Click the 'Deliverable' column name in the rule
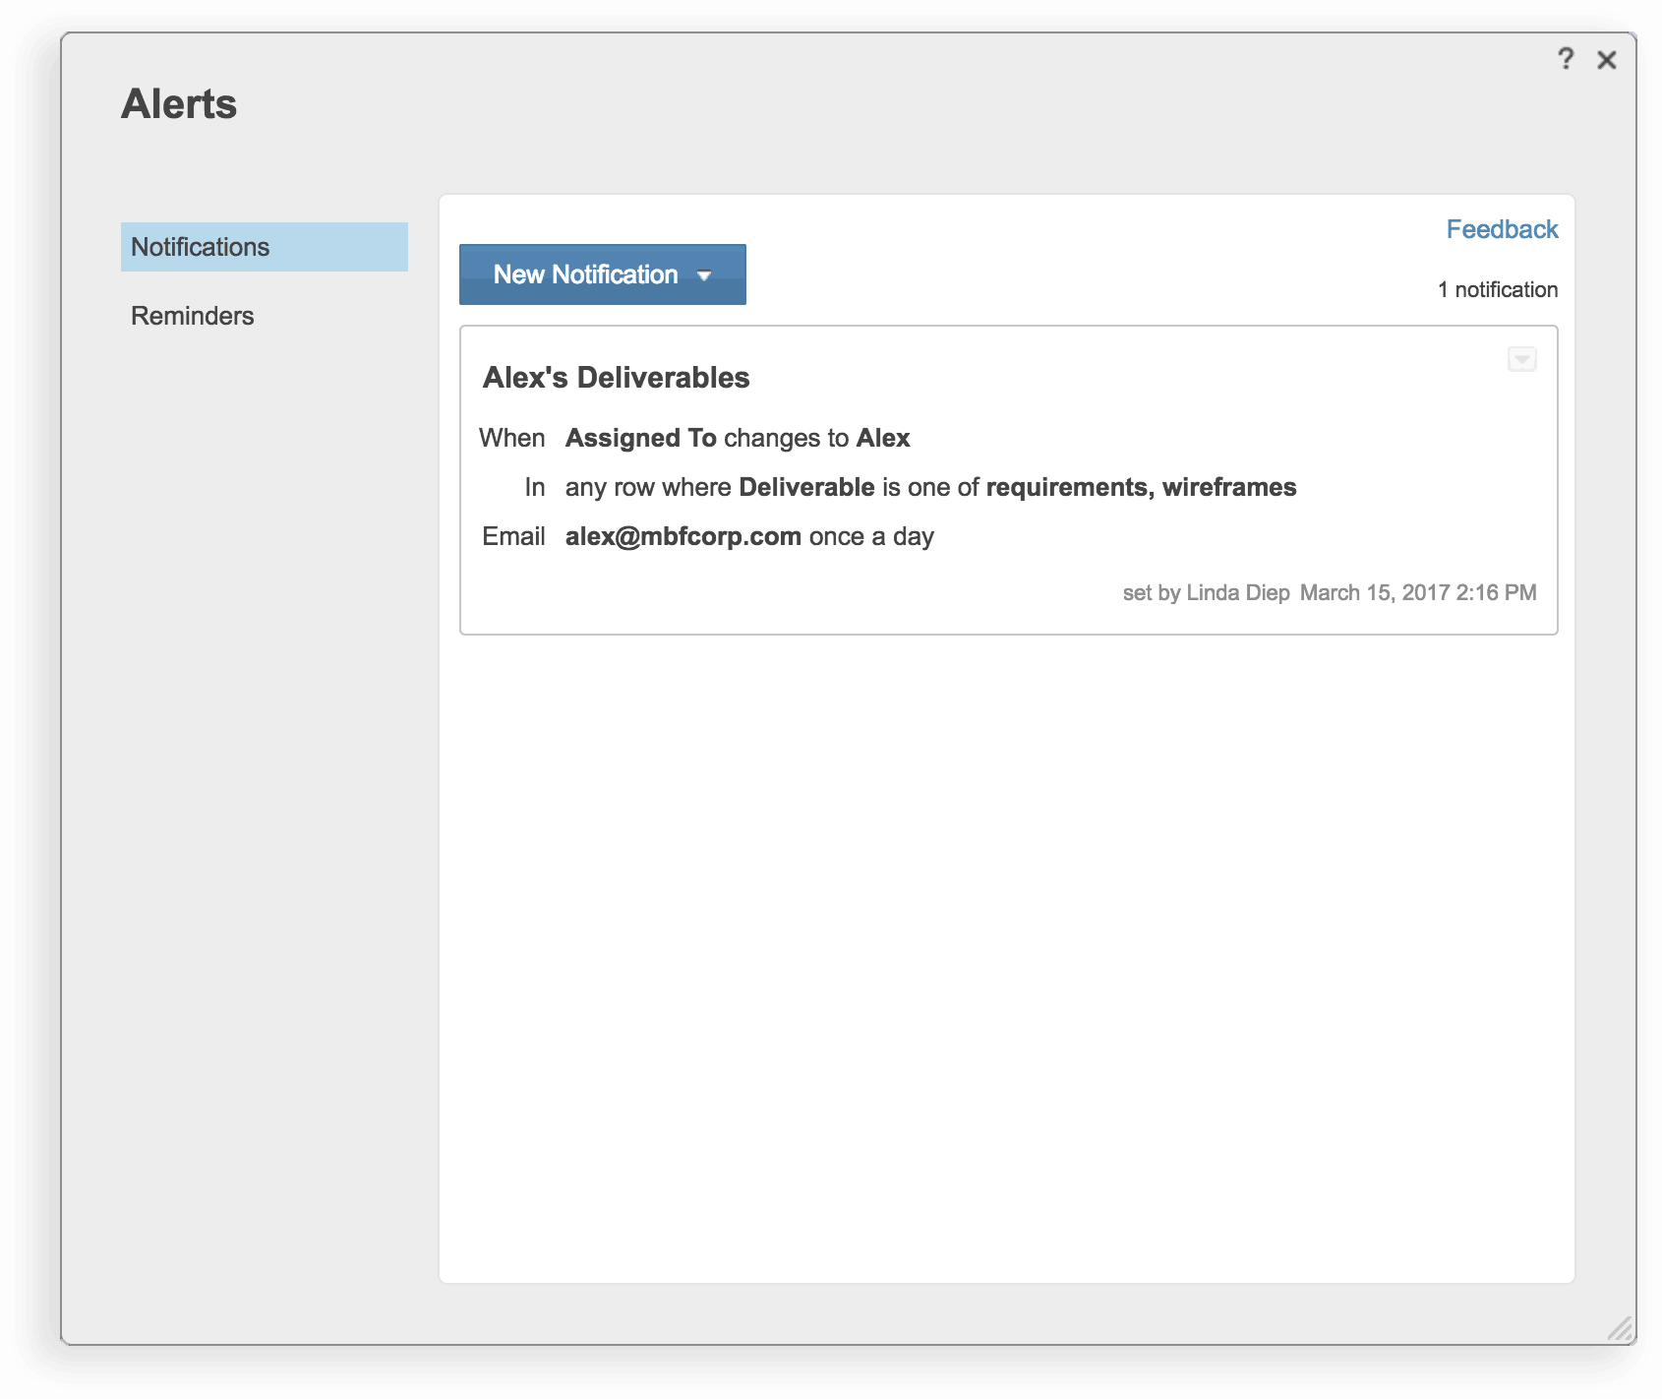This screenshot has width=1662, height=1399. coord(806,487)
